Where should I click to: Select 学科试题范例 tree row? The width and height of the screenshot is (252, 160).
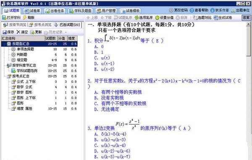39,71
